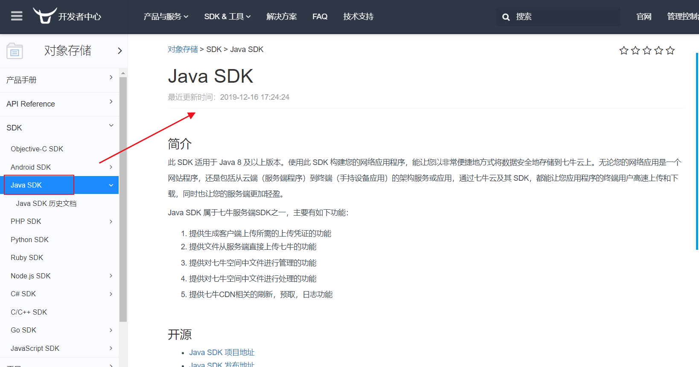Click the search magnifier icon
The width and height of the screenshot is (699, 367).
click(506, 17)
